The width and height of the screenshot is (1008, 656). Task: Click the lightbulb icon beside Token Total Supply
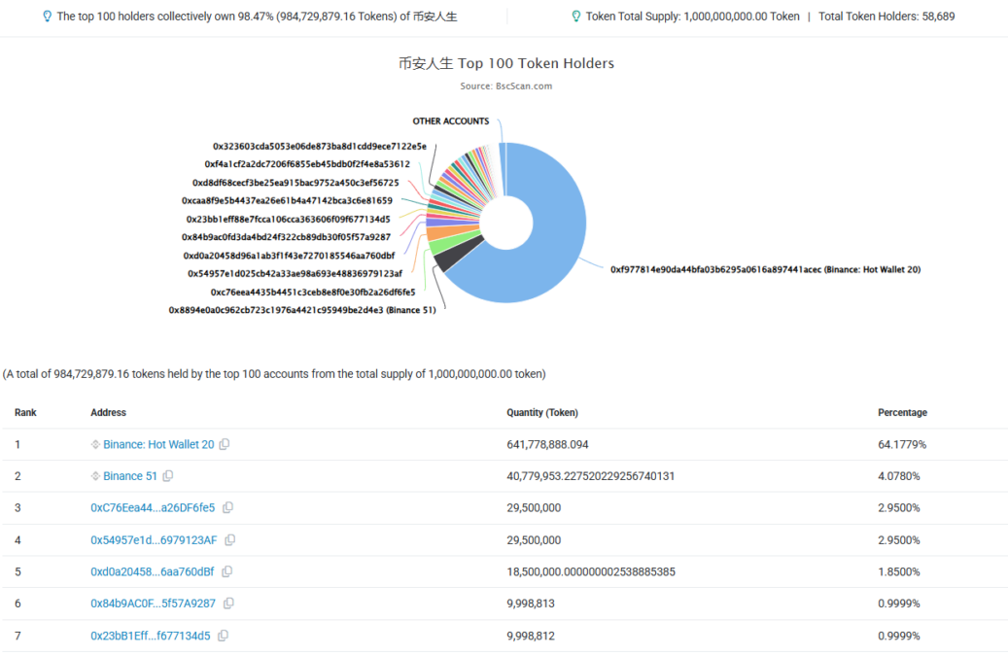[x=576, y=17]
